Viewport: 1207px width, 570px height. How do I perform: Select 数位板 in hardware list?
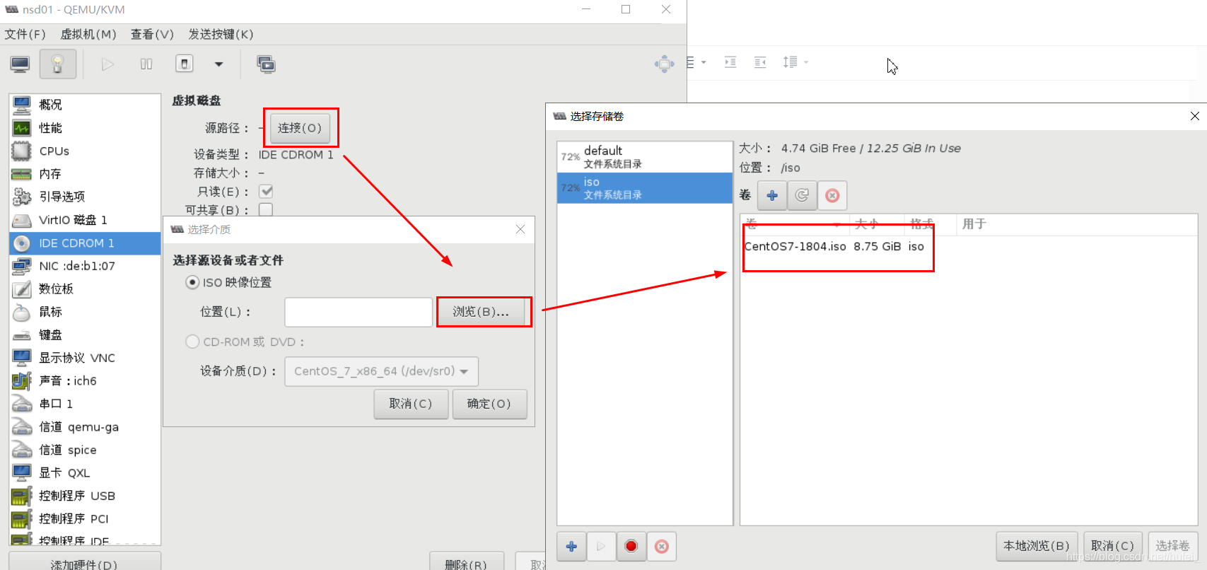pyautogui.click(x=85, y=289)
